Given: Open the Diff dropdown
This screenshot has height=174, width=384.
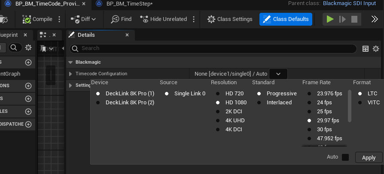Looking at the screenshot, I should pyautogui.click(x=83, y=19).
